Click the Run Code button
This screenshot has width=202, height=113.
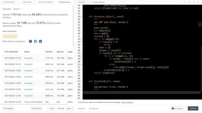click(178, 109)
